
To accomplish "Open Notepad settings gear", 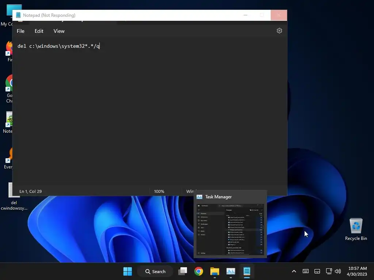I will (x=279, y=31).
